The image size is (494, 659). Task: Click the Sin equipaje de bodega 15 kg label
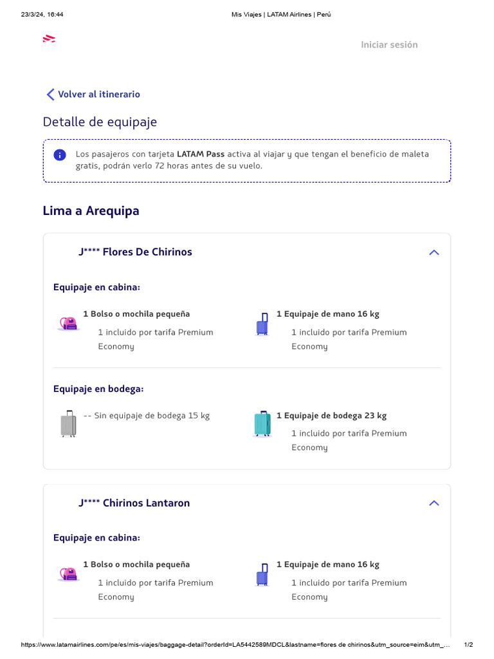[x=152, y=416]
